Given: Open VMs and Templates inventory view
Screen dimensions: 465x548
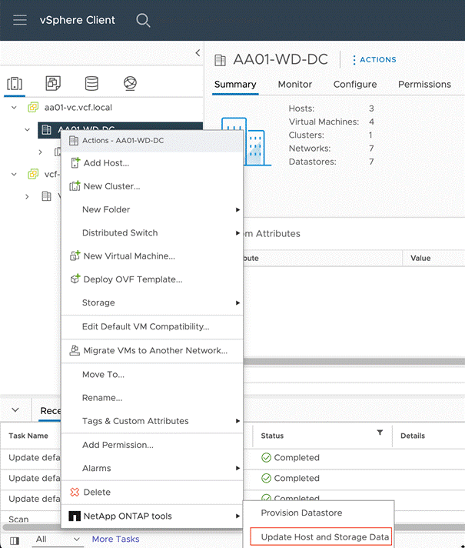Looking at the screenshot, I should [x=53, y=83].
